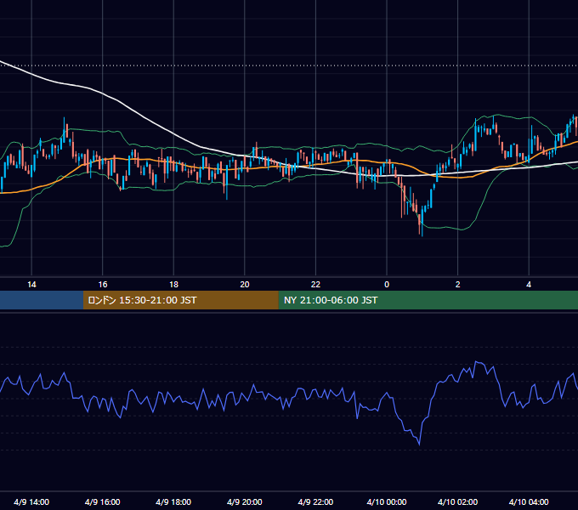Click the '14' hour label on price chart axis
Screen dimensions: 578x510
(x=31, y=285)
